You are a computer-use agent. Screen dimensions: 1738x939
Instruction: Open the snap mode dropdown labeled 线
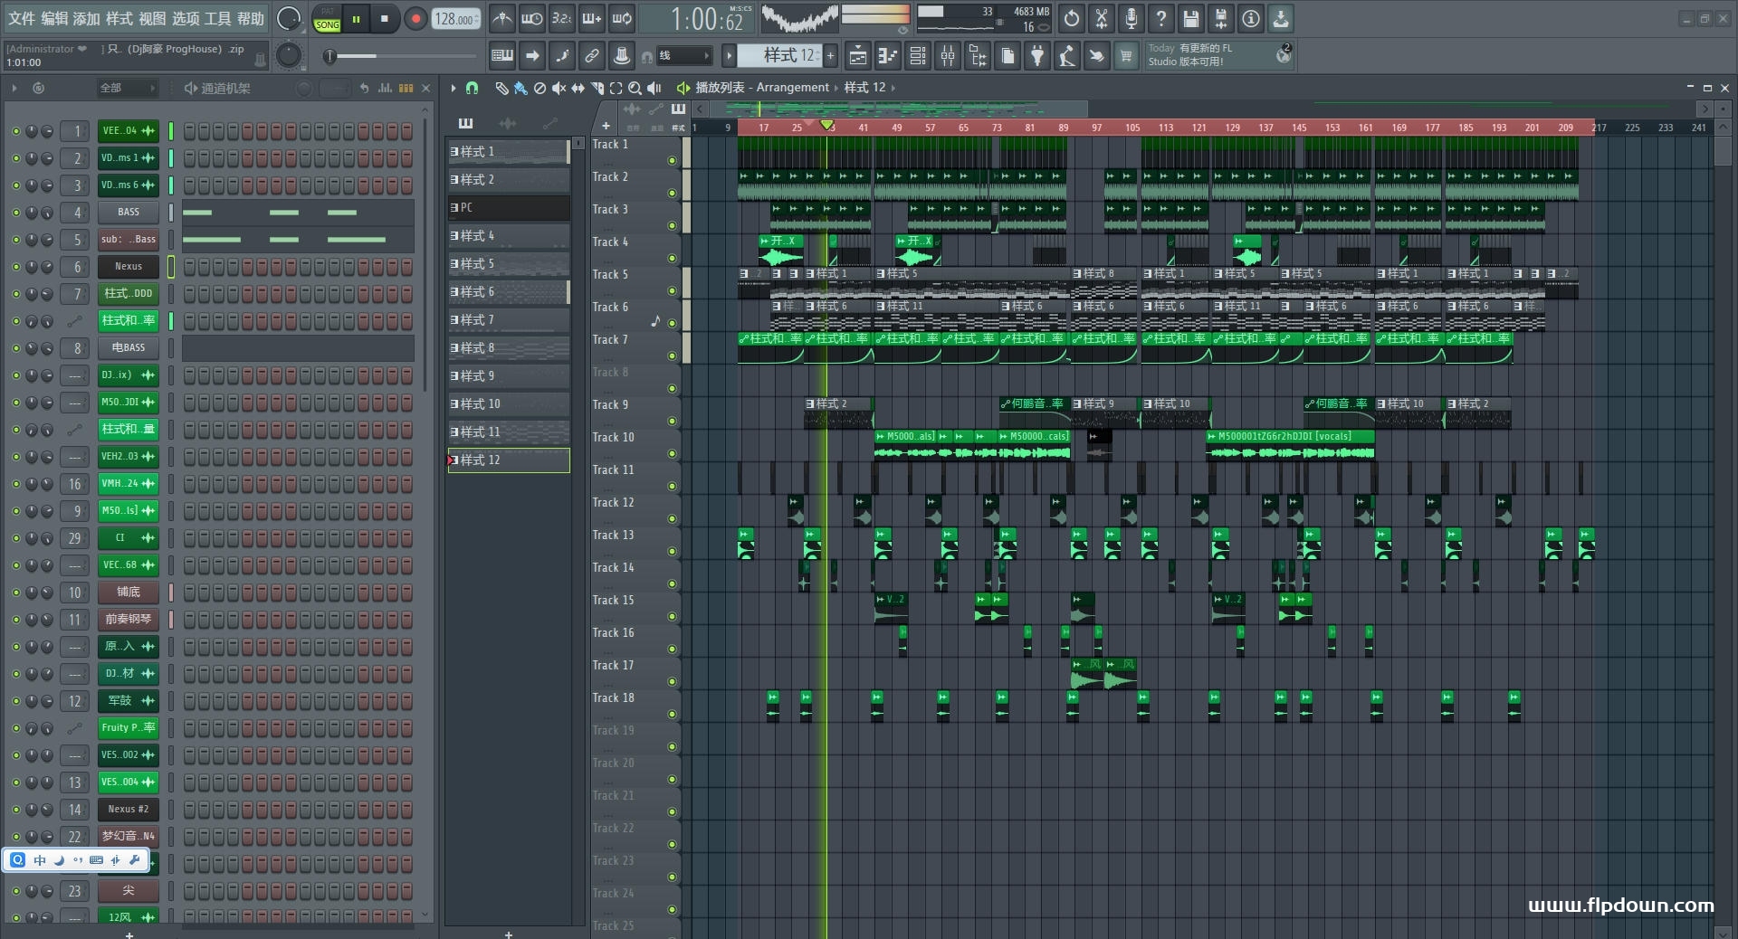683,56
